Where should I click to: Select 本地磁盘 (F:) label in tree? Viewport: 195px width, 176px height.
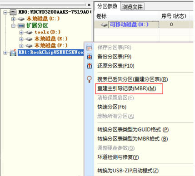(x=51, y=45)
